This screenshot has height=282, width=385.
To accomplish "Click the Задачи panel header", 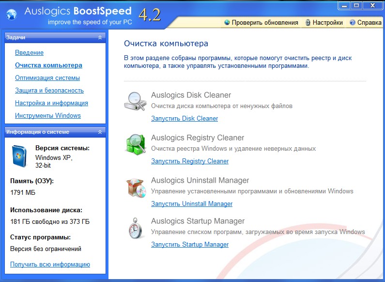I will pyautogui.click(x=55, y=38).
